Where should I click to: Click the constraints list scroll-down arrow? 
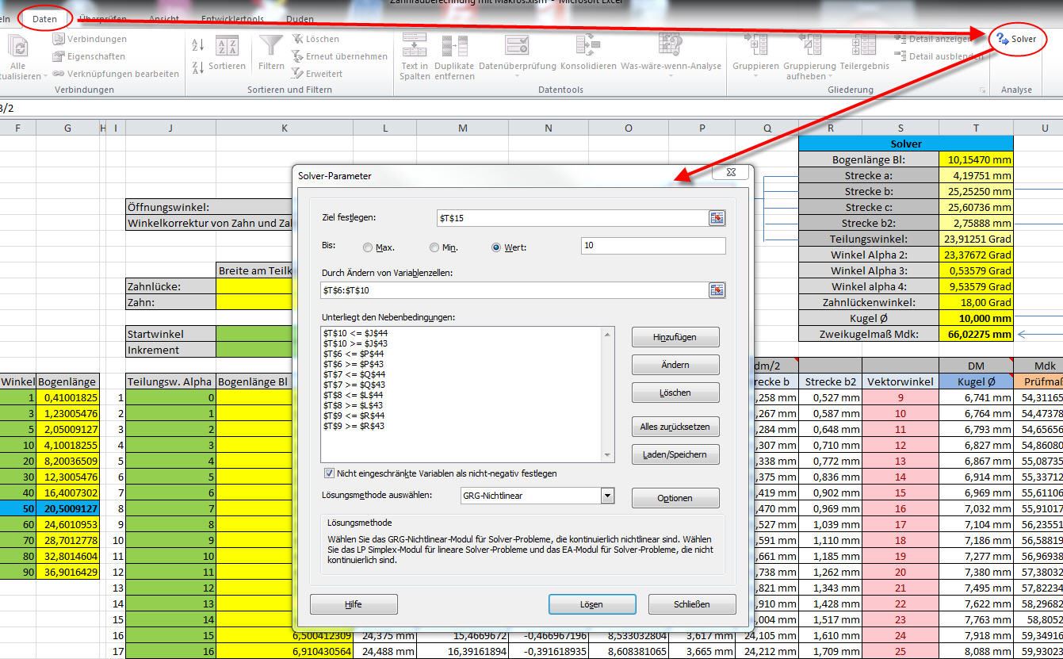point(608,455)
